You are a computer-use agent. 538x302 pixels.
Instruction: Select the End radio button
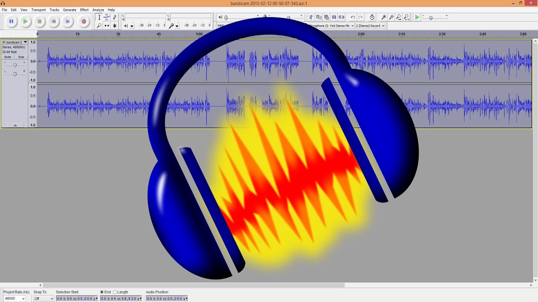tap(102, 292)
